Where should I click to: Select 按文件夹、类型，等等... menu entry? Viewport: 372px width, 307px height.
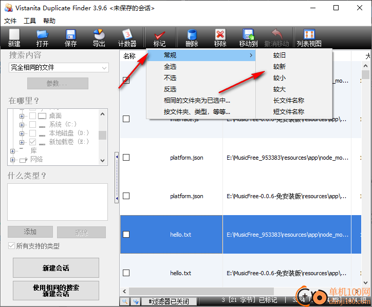201,111
